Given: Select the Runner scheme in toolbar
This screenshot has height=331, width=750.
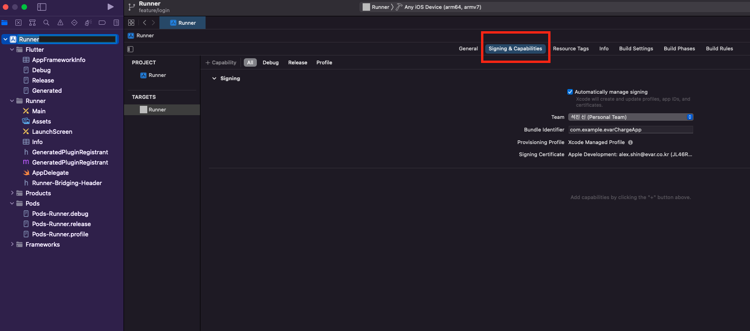Looking at the screenshot, I should pyautogui.click(x=376, y=7).
